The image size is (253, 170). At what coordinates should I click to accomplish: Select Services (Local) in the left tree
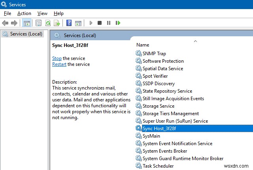tap(26, 34)
